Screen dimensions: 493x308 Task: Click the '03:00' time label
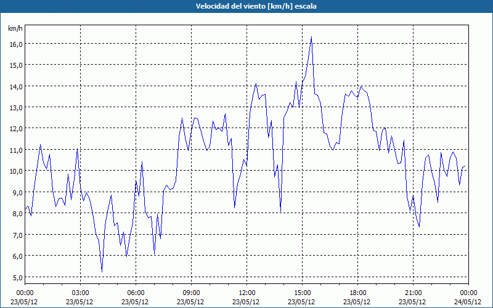point(80,293)
